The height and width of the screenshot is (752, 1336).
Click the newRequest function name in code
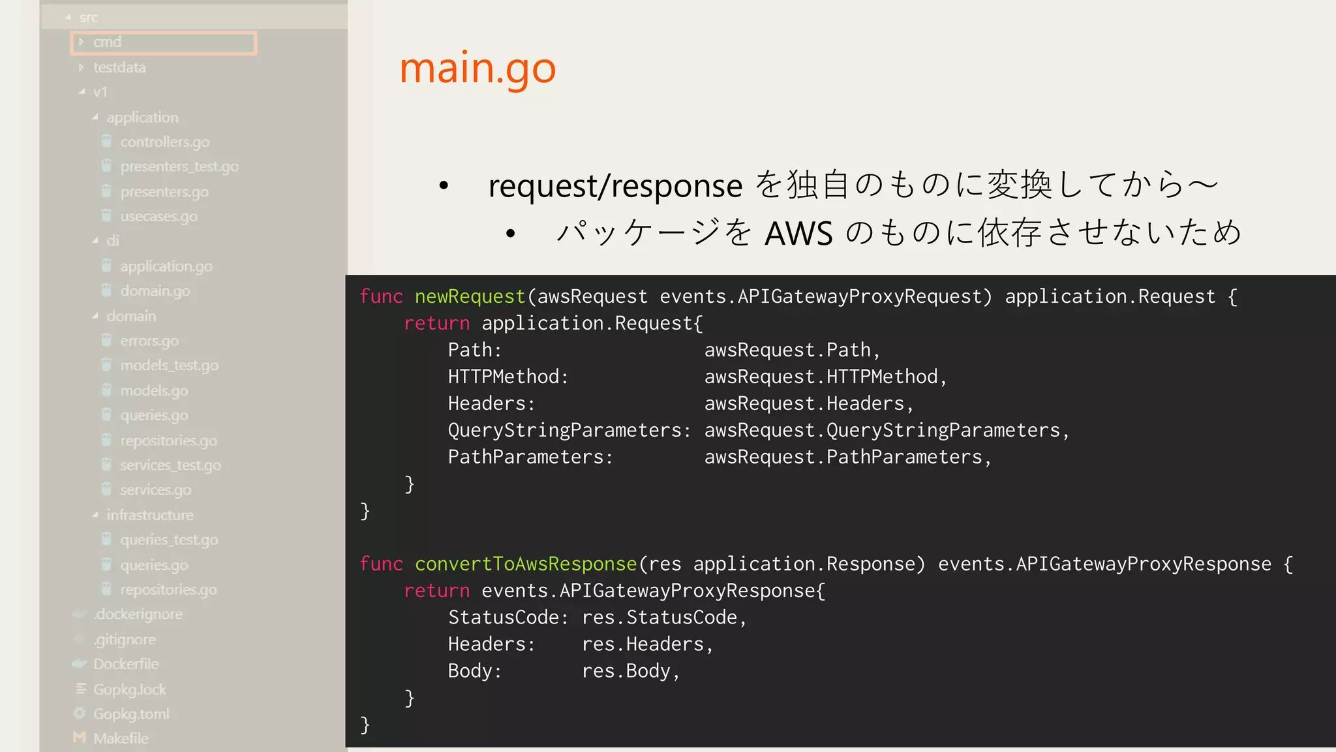[470, 296]
